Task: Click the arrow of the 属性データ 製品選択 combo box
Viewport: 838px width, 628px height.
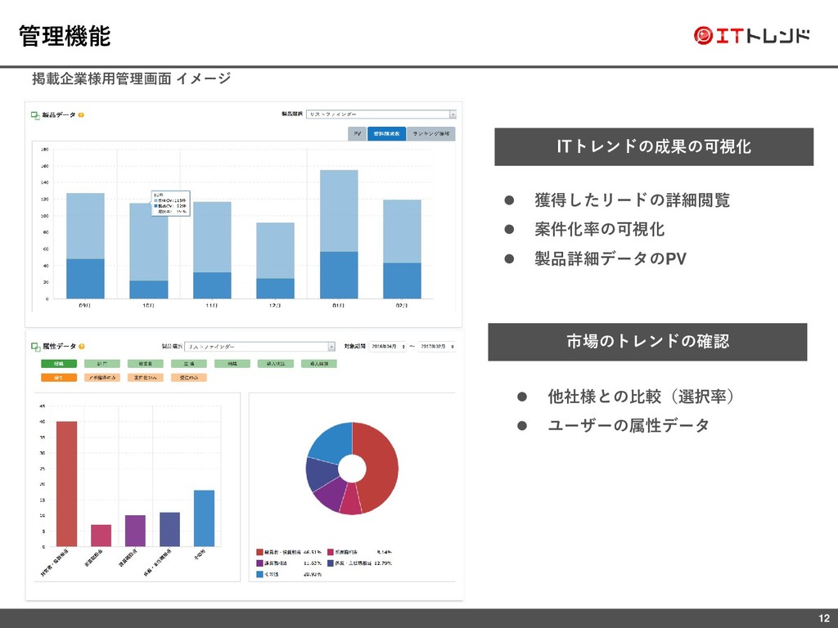Action: click(331, 347)
